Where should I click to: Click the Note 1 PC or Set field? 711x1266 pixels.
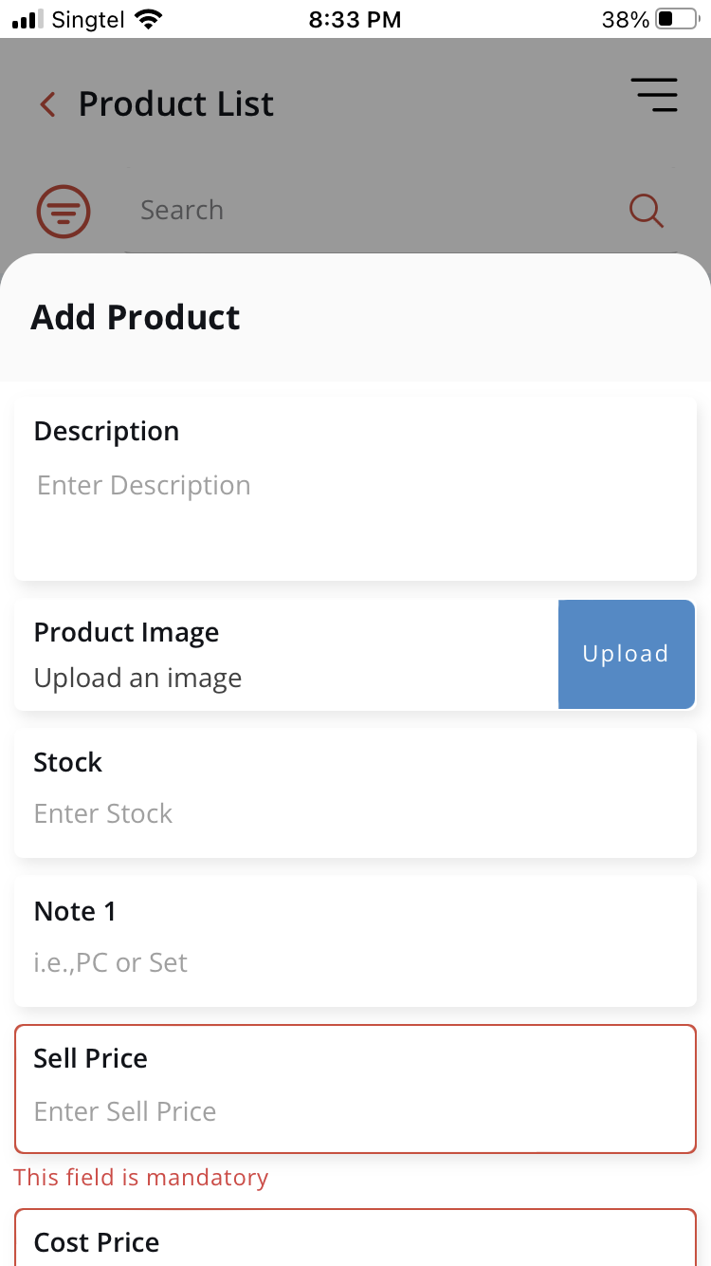(355, 941)
